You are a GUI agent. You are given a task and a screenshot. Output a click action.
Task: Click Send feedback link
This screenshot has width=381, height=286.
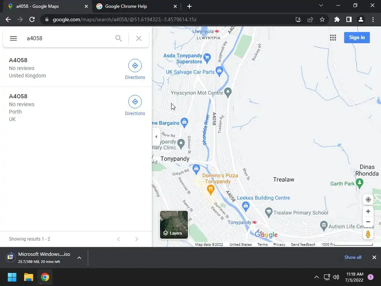pyautogui.click(x=303, y=244)
